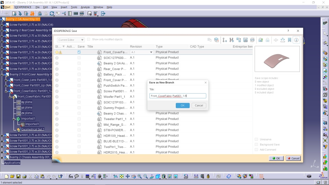Viewport: 329px width, 185px height.
Task: Select Geometrical Set.1 in the tree
Action: [x=33, y=129]
